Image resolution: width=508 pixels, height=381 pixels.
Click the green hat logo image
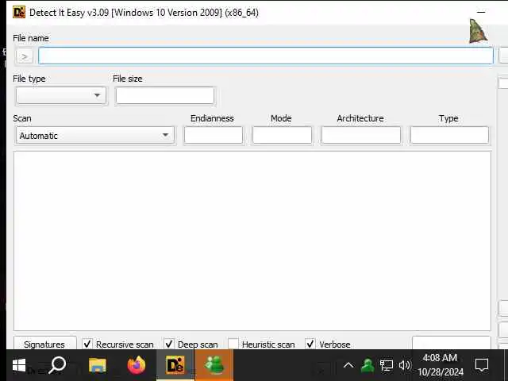pos(478,31)
